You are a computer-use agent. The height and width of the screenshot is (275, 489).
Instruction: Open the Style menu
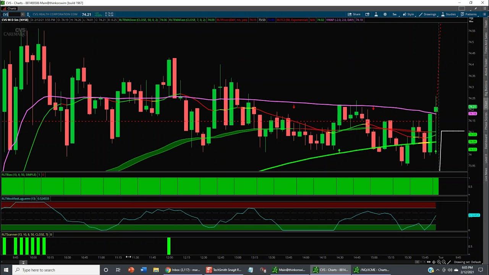coord(408,14)
